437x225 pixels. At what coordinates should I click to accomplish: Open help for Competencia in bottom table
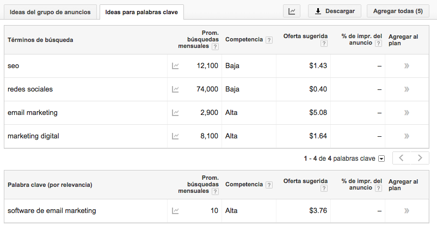click(x=269, y=185)
